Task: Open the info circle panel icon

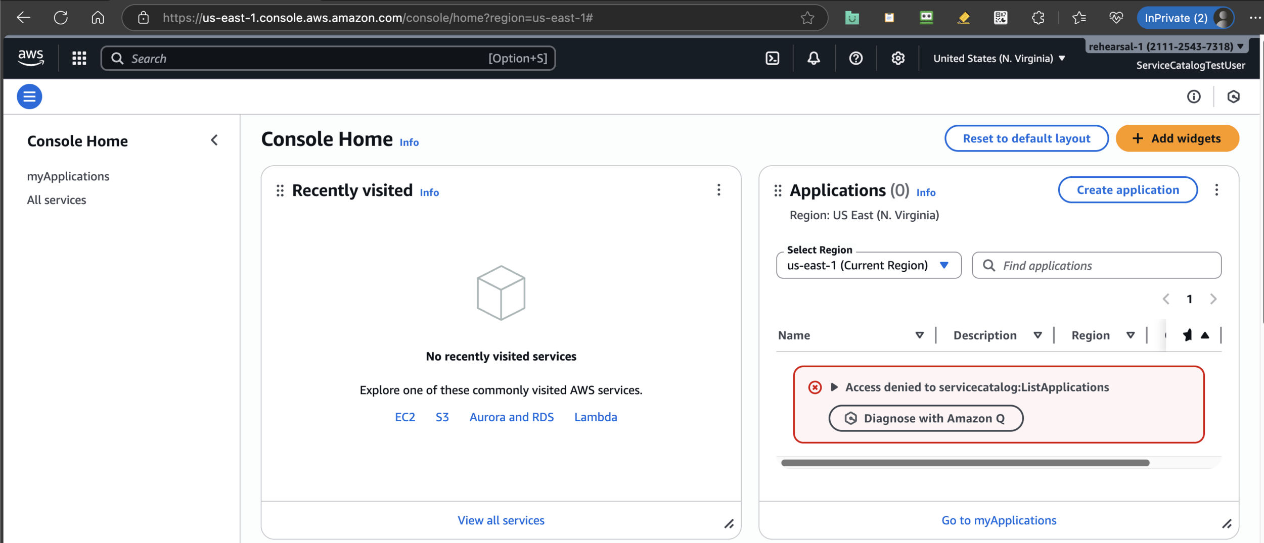Action: coord(1194,96)
